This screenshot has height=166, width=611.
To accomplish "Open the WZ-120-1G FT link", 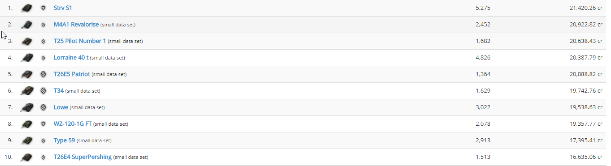I will (73, 124).
